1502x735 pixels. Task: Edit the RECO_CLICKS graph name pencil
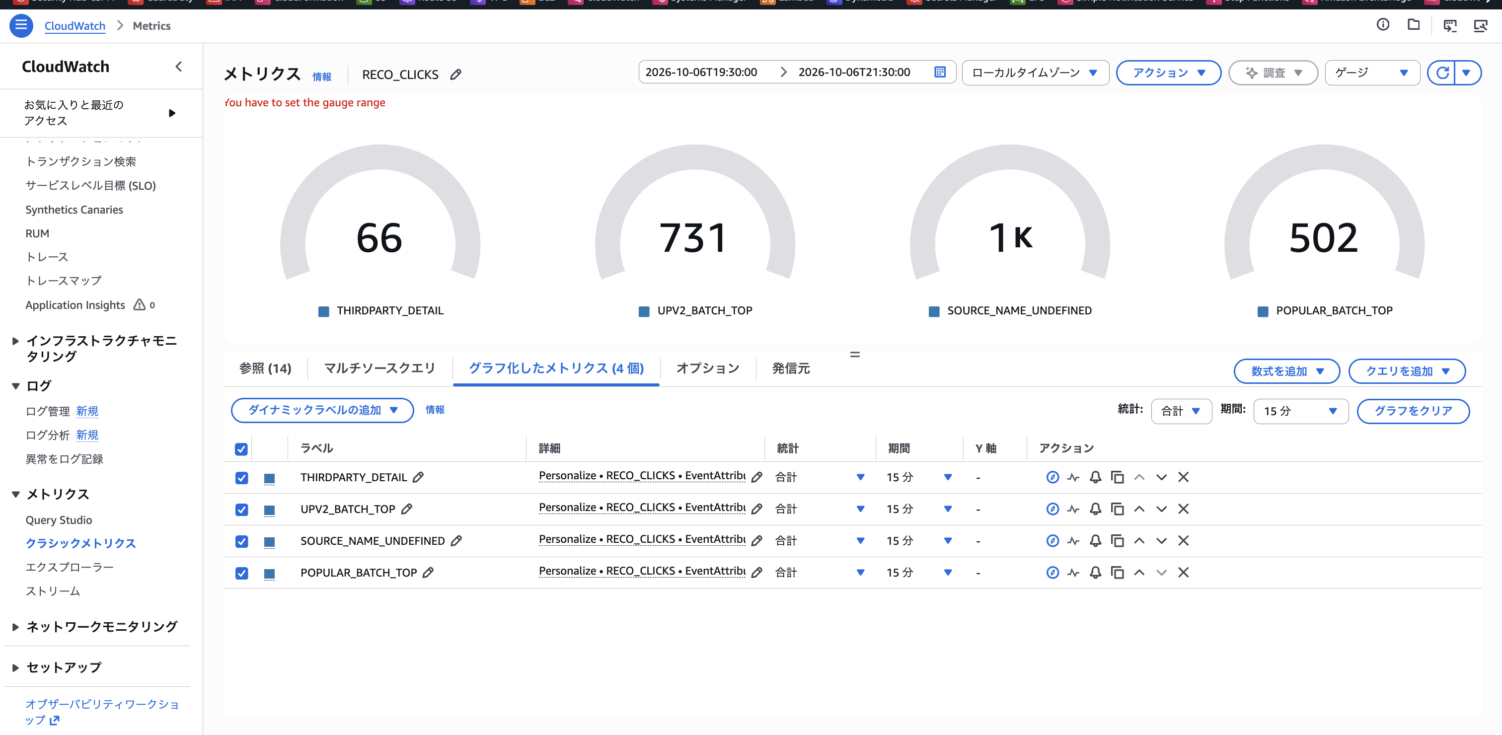tap(456, 74)
